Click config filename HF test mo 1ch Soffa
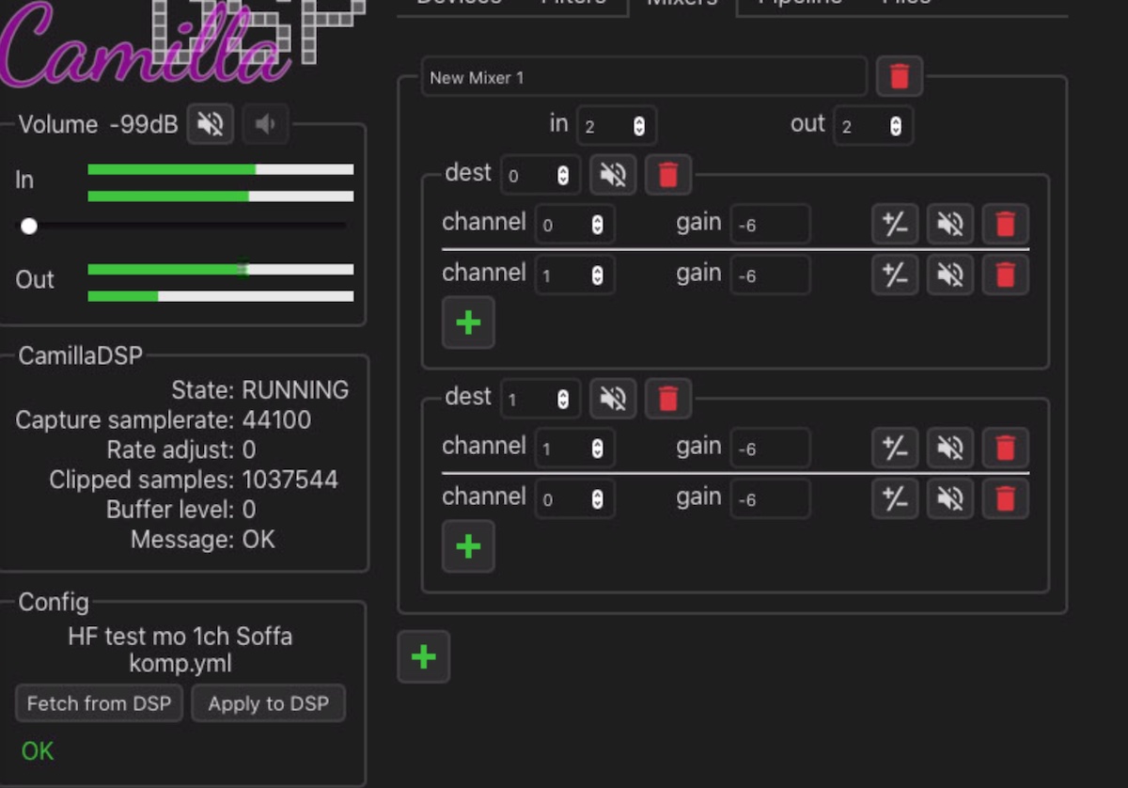 (x=180, y=637)
